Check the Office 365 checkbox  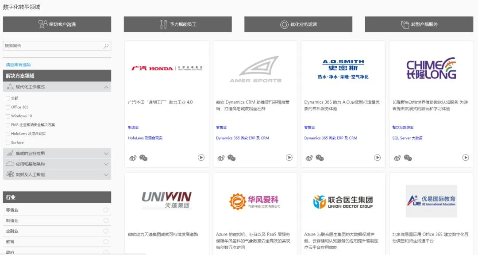click(8, 108)
